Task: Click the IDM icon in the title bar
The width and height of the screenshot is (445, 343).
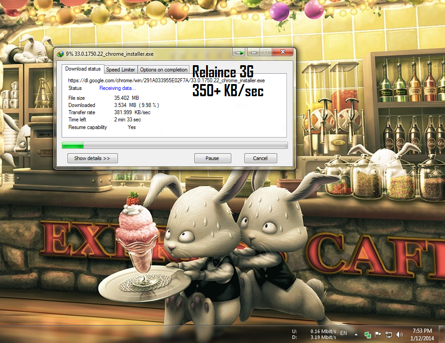Action: 60,54
